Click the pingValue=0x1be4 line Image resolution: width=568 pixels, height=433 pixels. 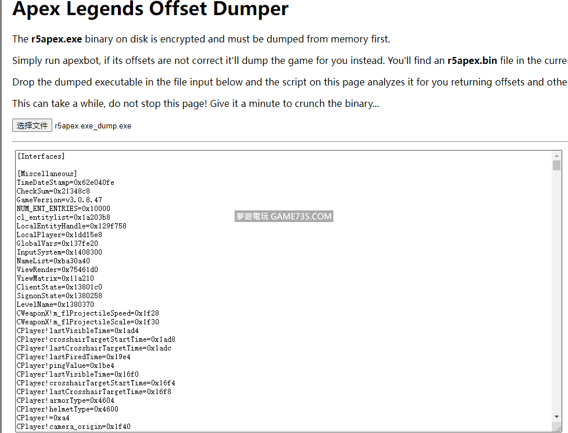coord(66,365)
